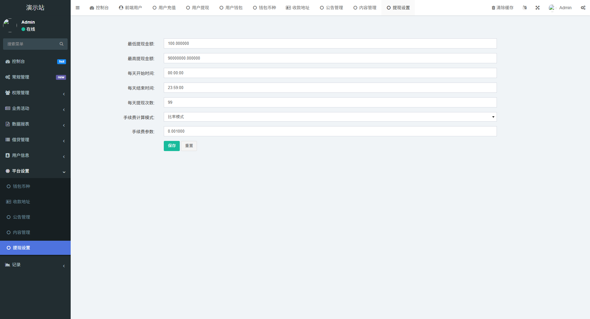
Task: Enter fullscreen with the expand arrows icon
Action: tap(537, 7)
